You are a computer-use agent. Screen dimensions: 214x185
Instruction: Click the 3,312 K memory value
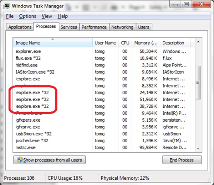pos(149,65)
